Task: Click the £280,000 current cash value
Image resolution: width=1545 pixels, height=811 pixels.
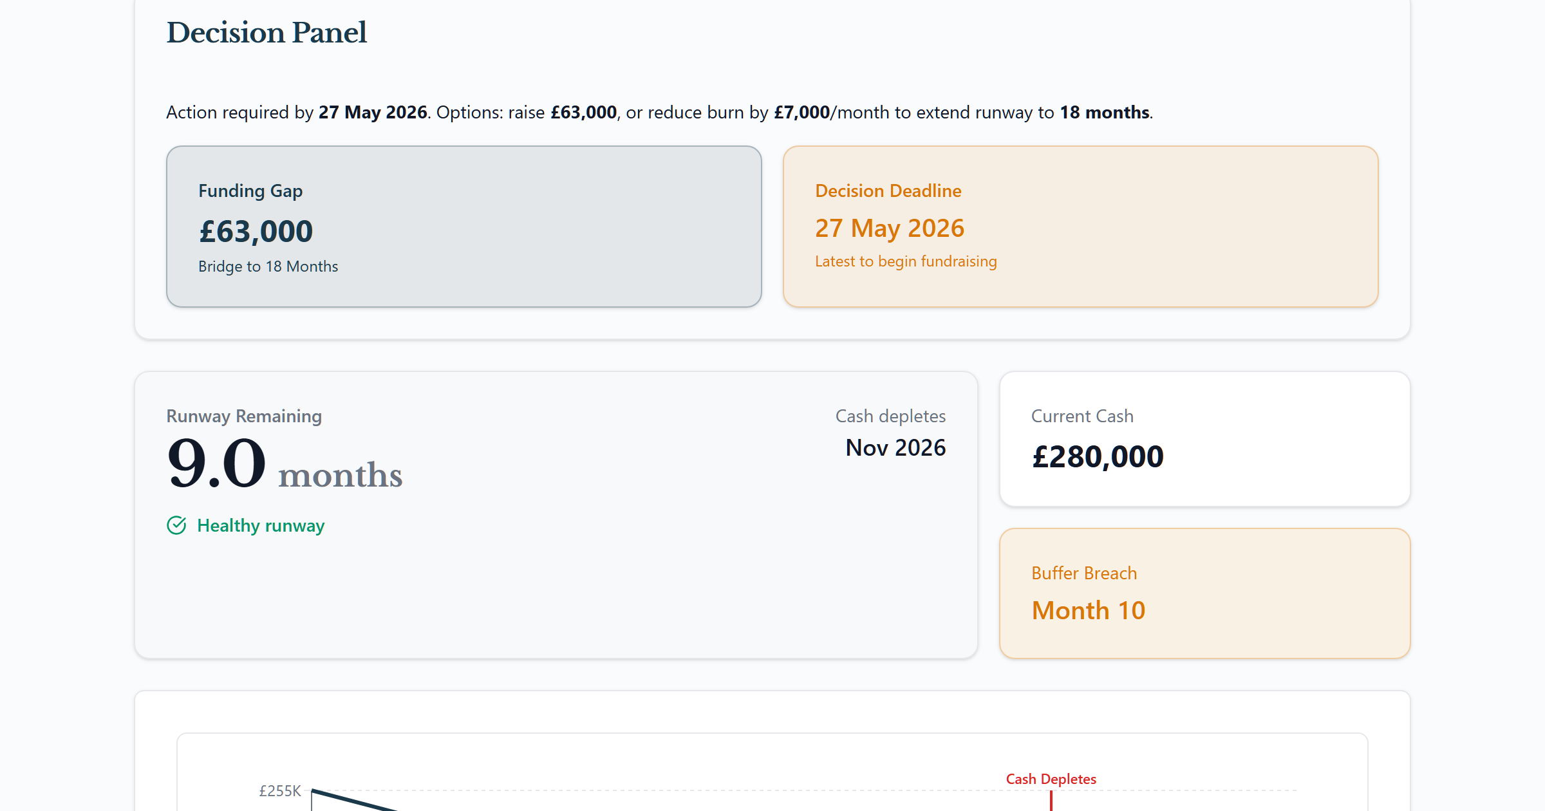Action: click(1098, 457)
